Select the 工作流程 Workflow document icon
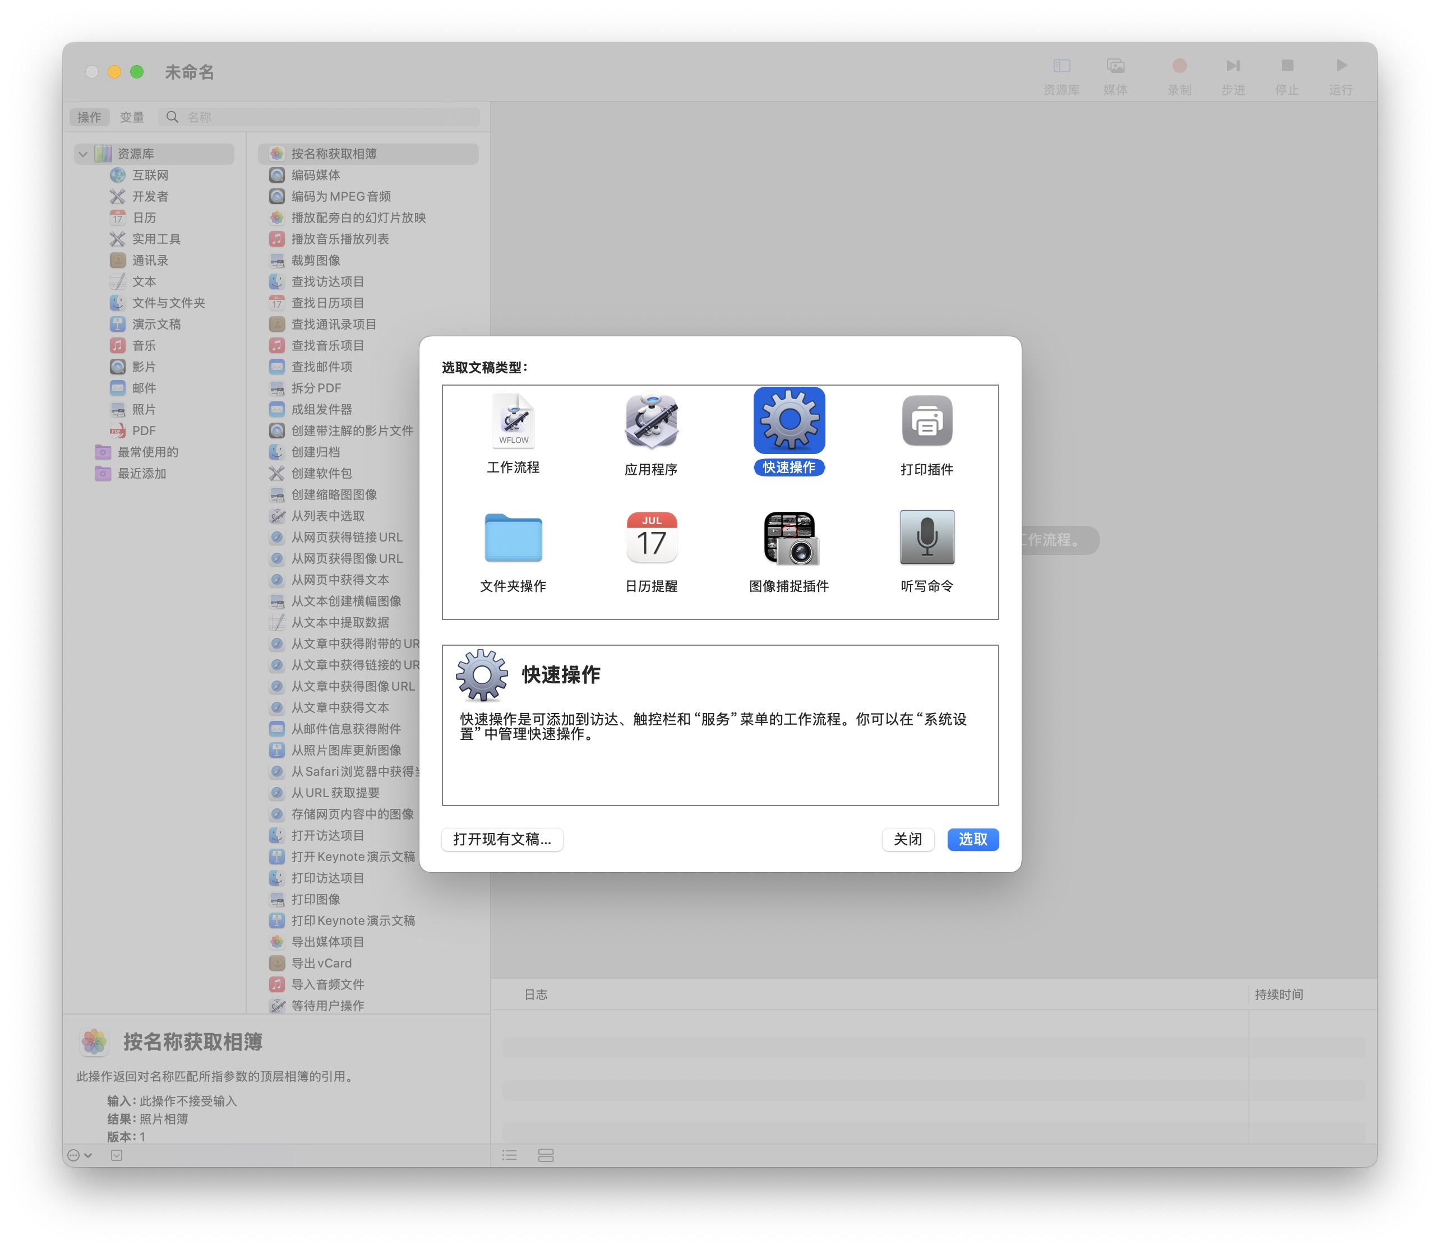The height and width of the screenshot is (1250, 1440). pos(514,420)
